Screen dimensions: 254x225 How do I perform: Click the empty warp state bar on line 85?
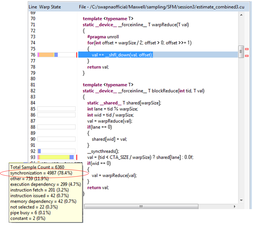57,109
